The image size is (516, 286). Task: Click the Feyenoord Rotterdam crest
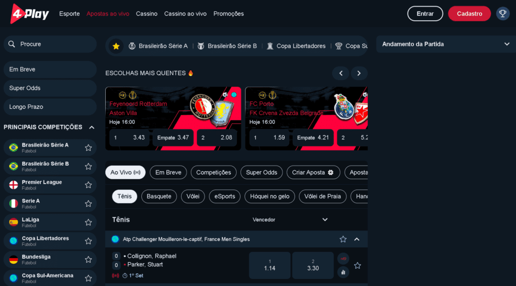[202, 107]
